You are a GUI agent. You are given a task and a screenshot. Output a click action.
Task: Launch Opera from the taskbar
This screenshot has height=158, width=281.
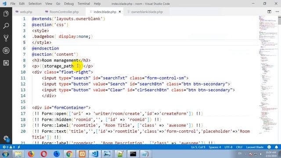click(44, 154)
